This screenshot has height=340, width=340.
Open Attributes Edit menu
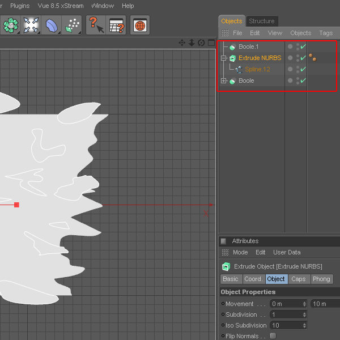pos(260,252)
